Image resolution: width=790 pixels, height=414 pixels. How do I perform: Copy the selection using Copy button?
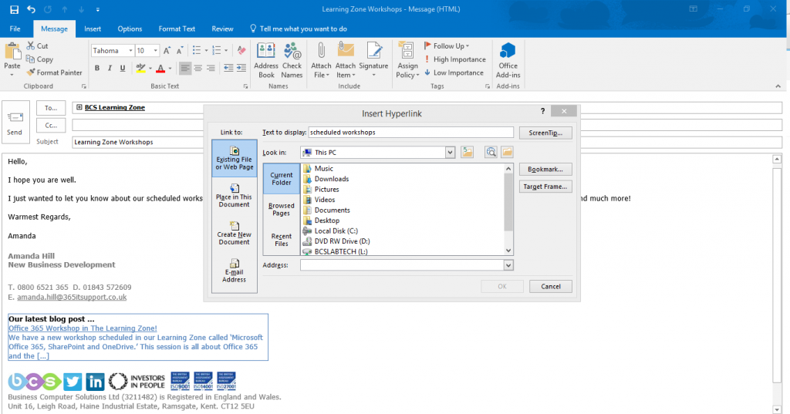coord(39,59)
